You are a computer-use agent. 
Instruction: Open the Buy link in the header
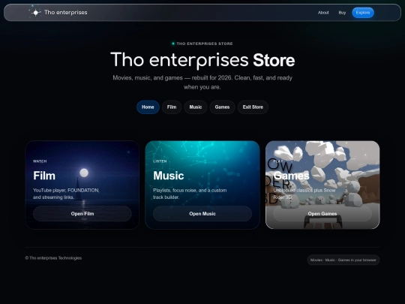(x=342, y=13)
